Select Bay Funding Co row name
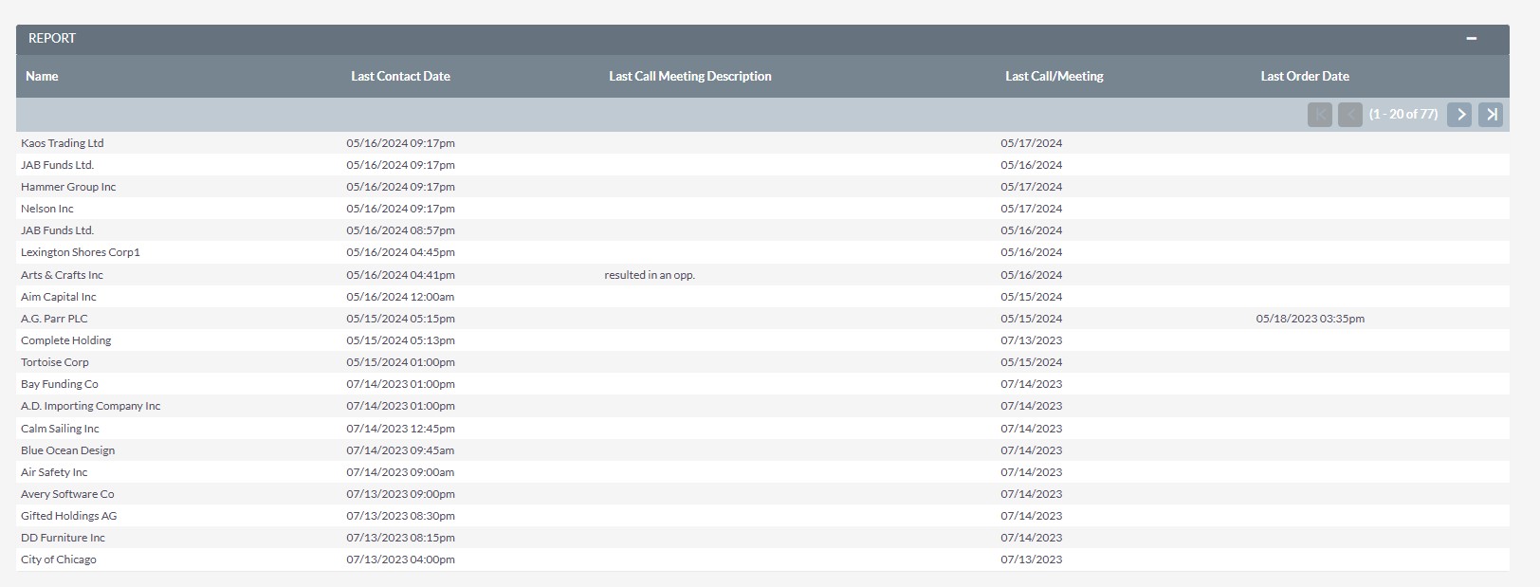The image size is (1540, 587). 60,384
